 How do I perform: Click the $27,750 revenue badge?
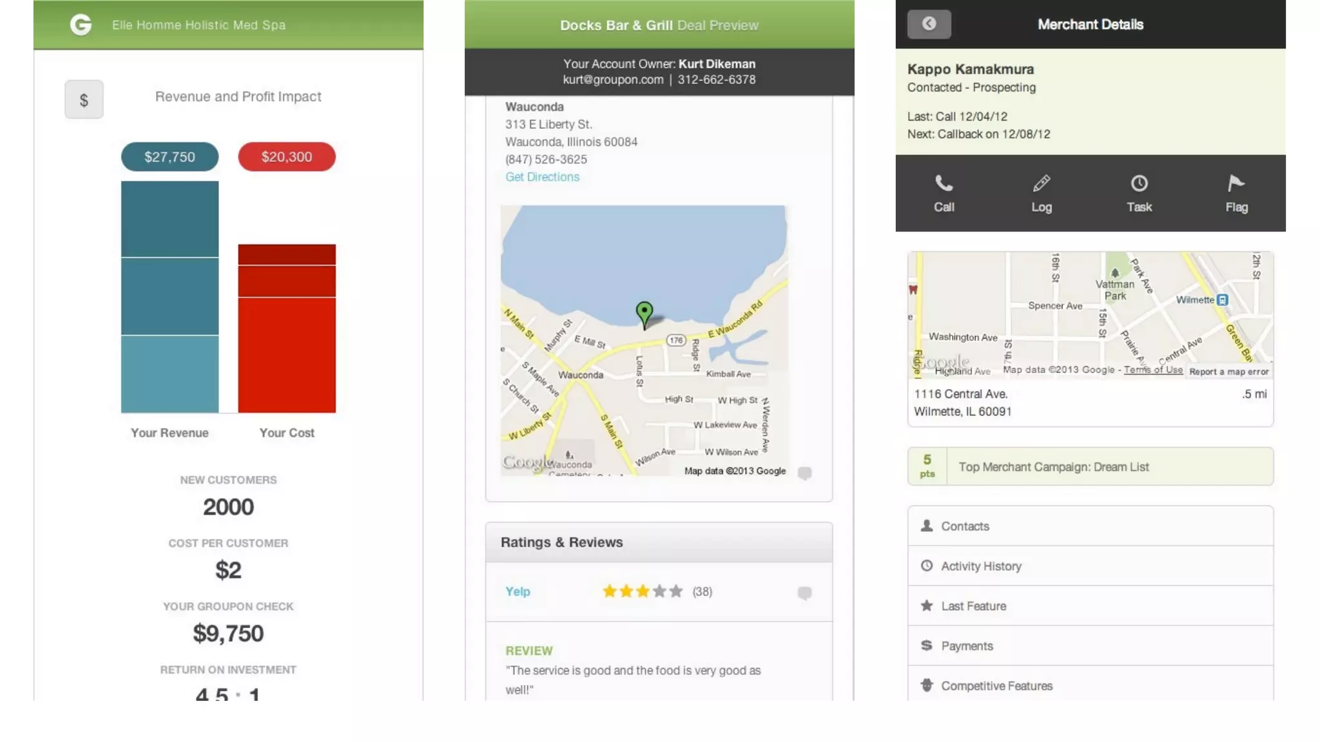(170, 157)
